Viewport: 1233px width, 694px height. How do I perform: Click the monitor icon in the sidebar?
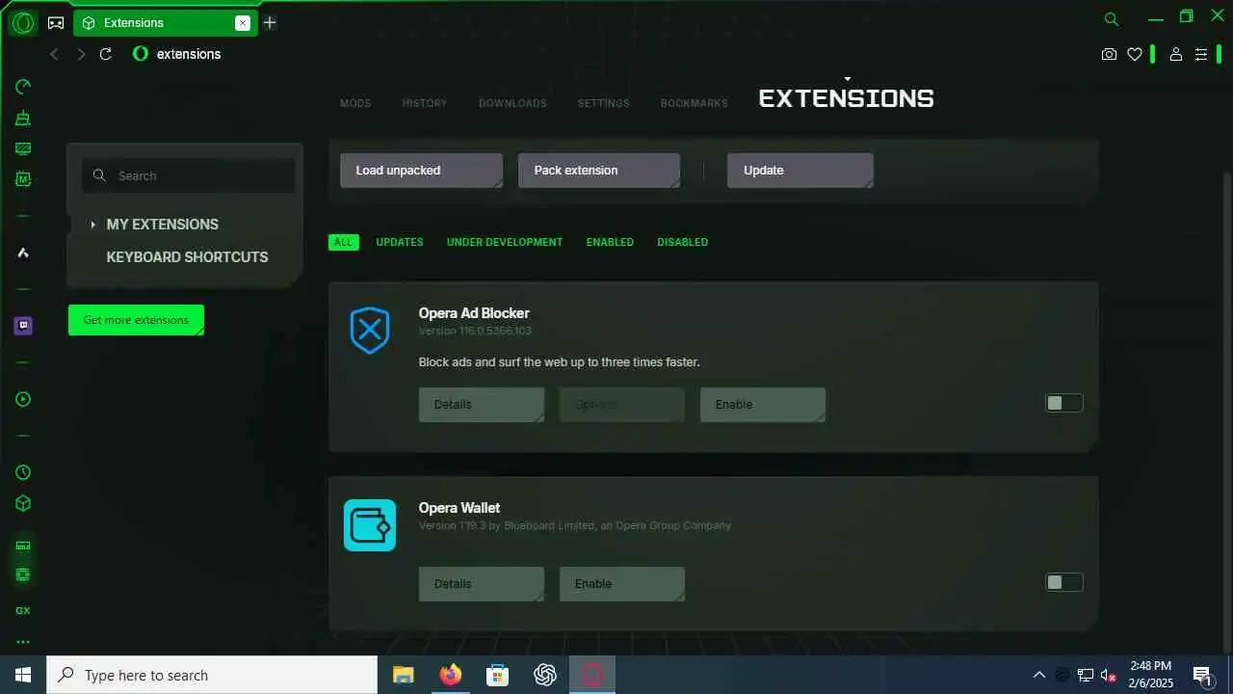click(x=23, y=148)
